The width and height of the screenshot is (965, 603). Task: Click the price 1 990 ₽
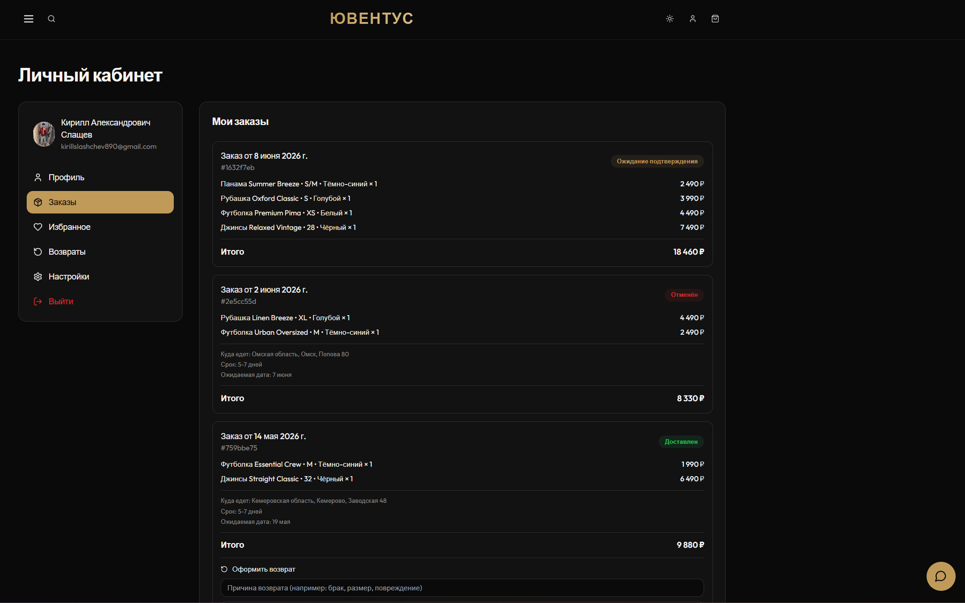pos(692,464)
